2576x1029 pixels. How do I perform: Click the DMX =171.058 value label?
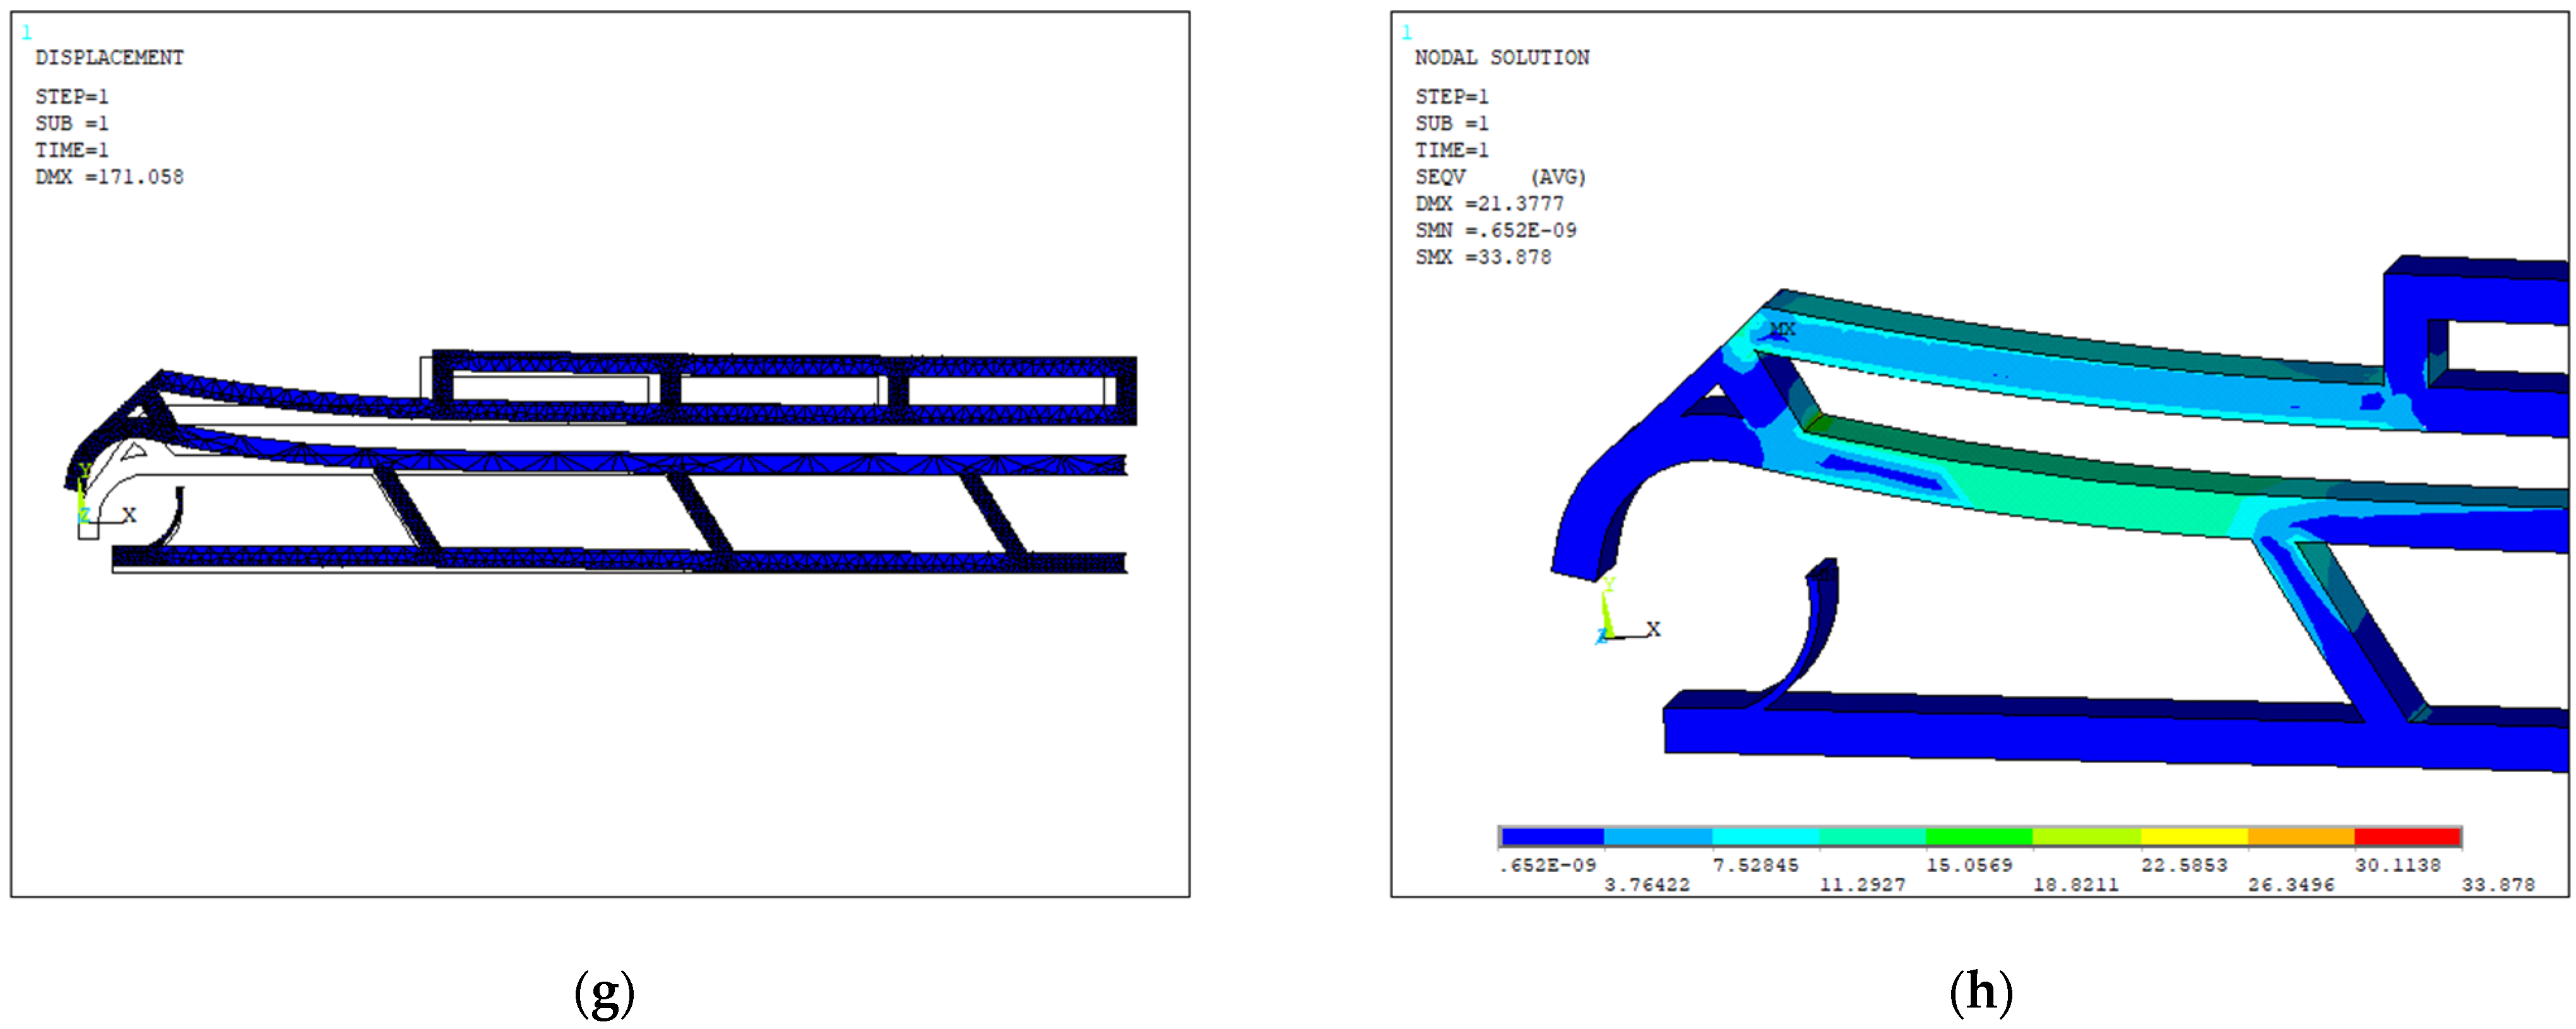pyautogui.click(x=109, y=177)
